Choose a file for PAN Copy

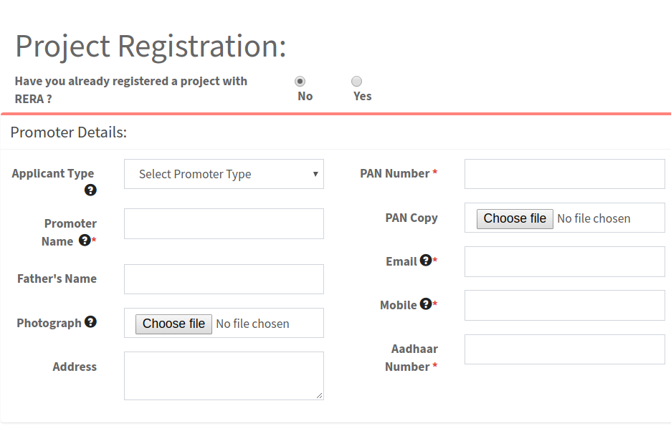pos(515,218)
